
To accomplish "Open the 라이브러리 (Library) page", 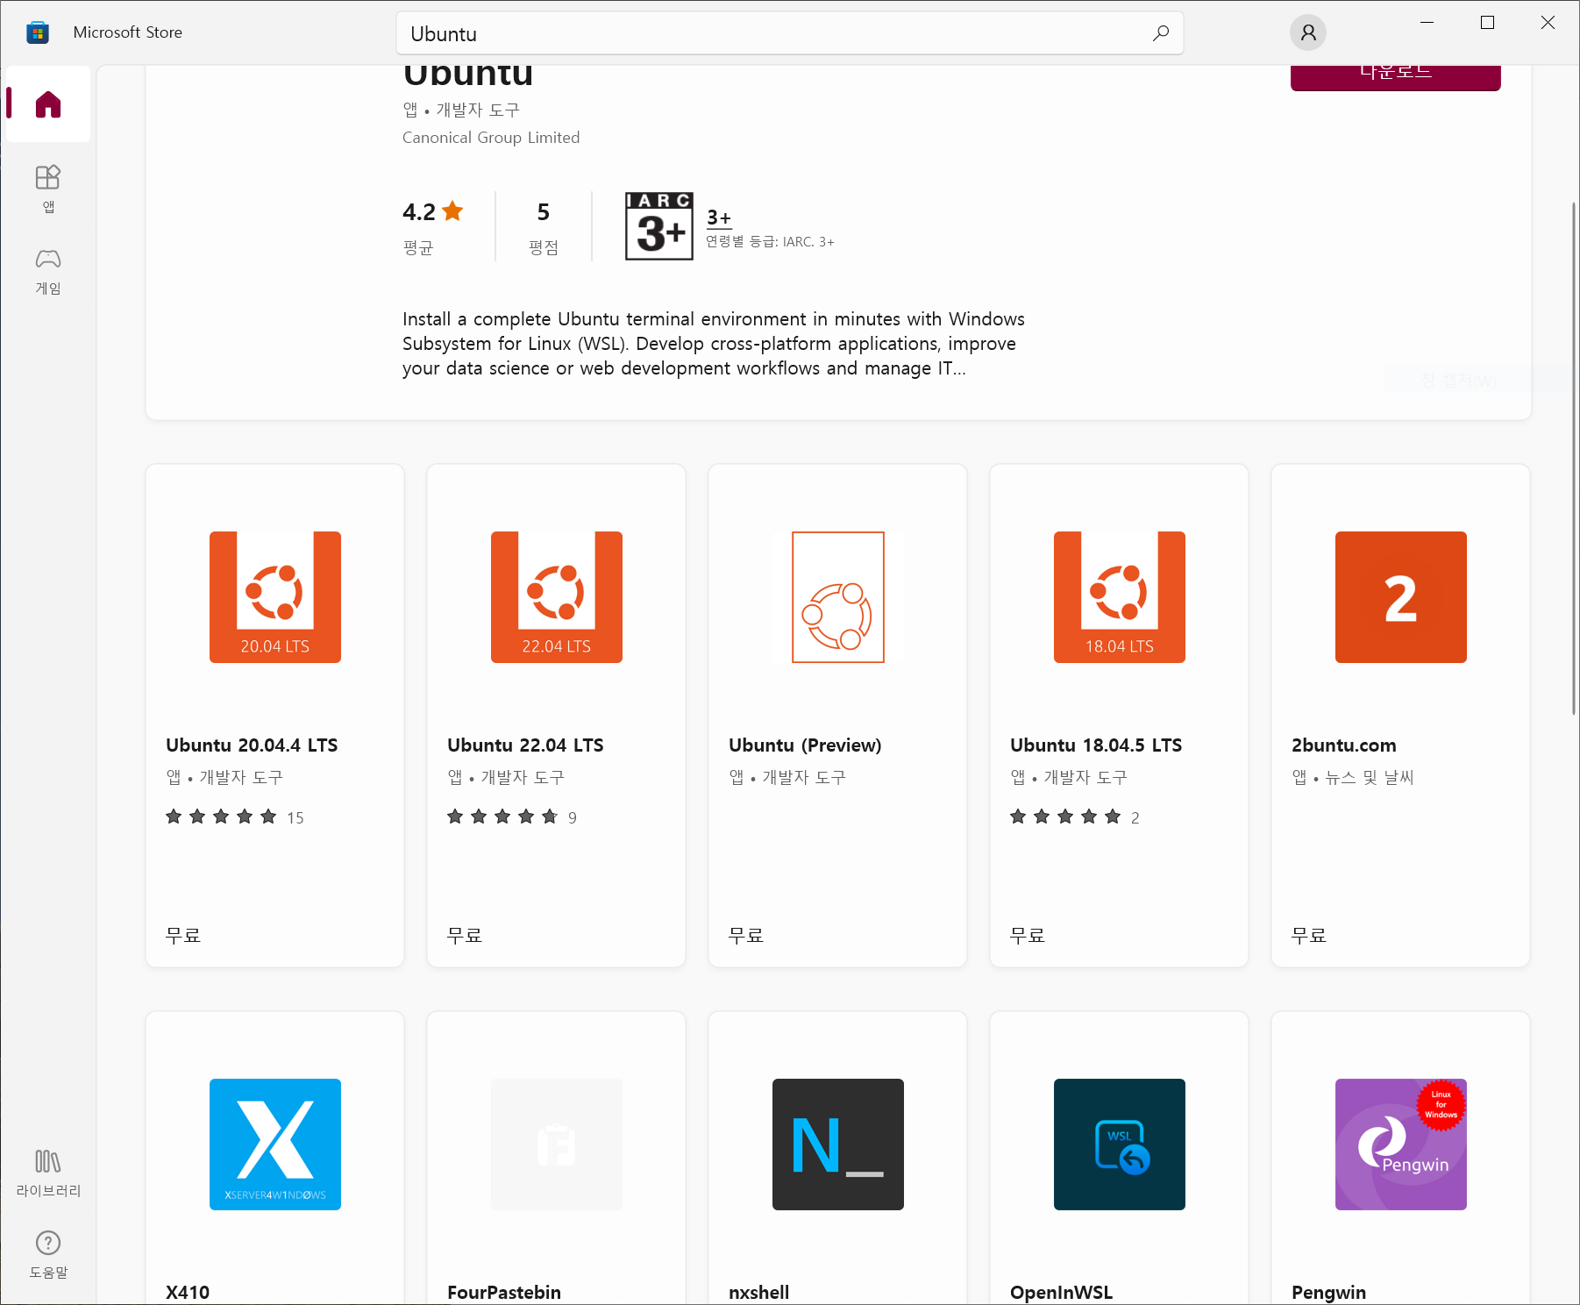I will click(x=48, y=1173).
